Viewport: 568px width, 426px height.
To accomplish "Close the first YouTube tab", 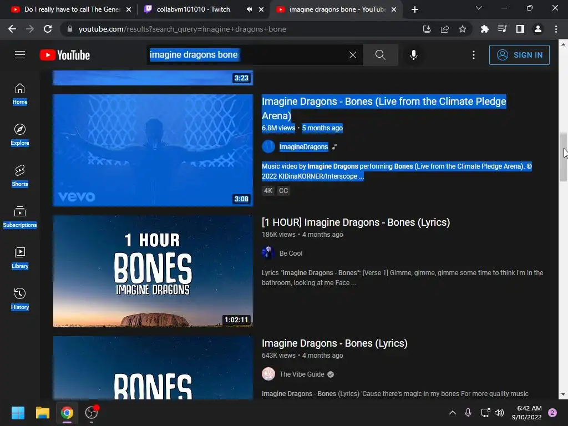I will point(129,9).
